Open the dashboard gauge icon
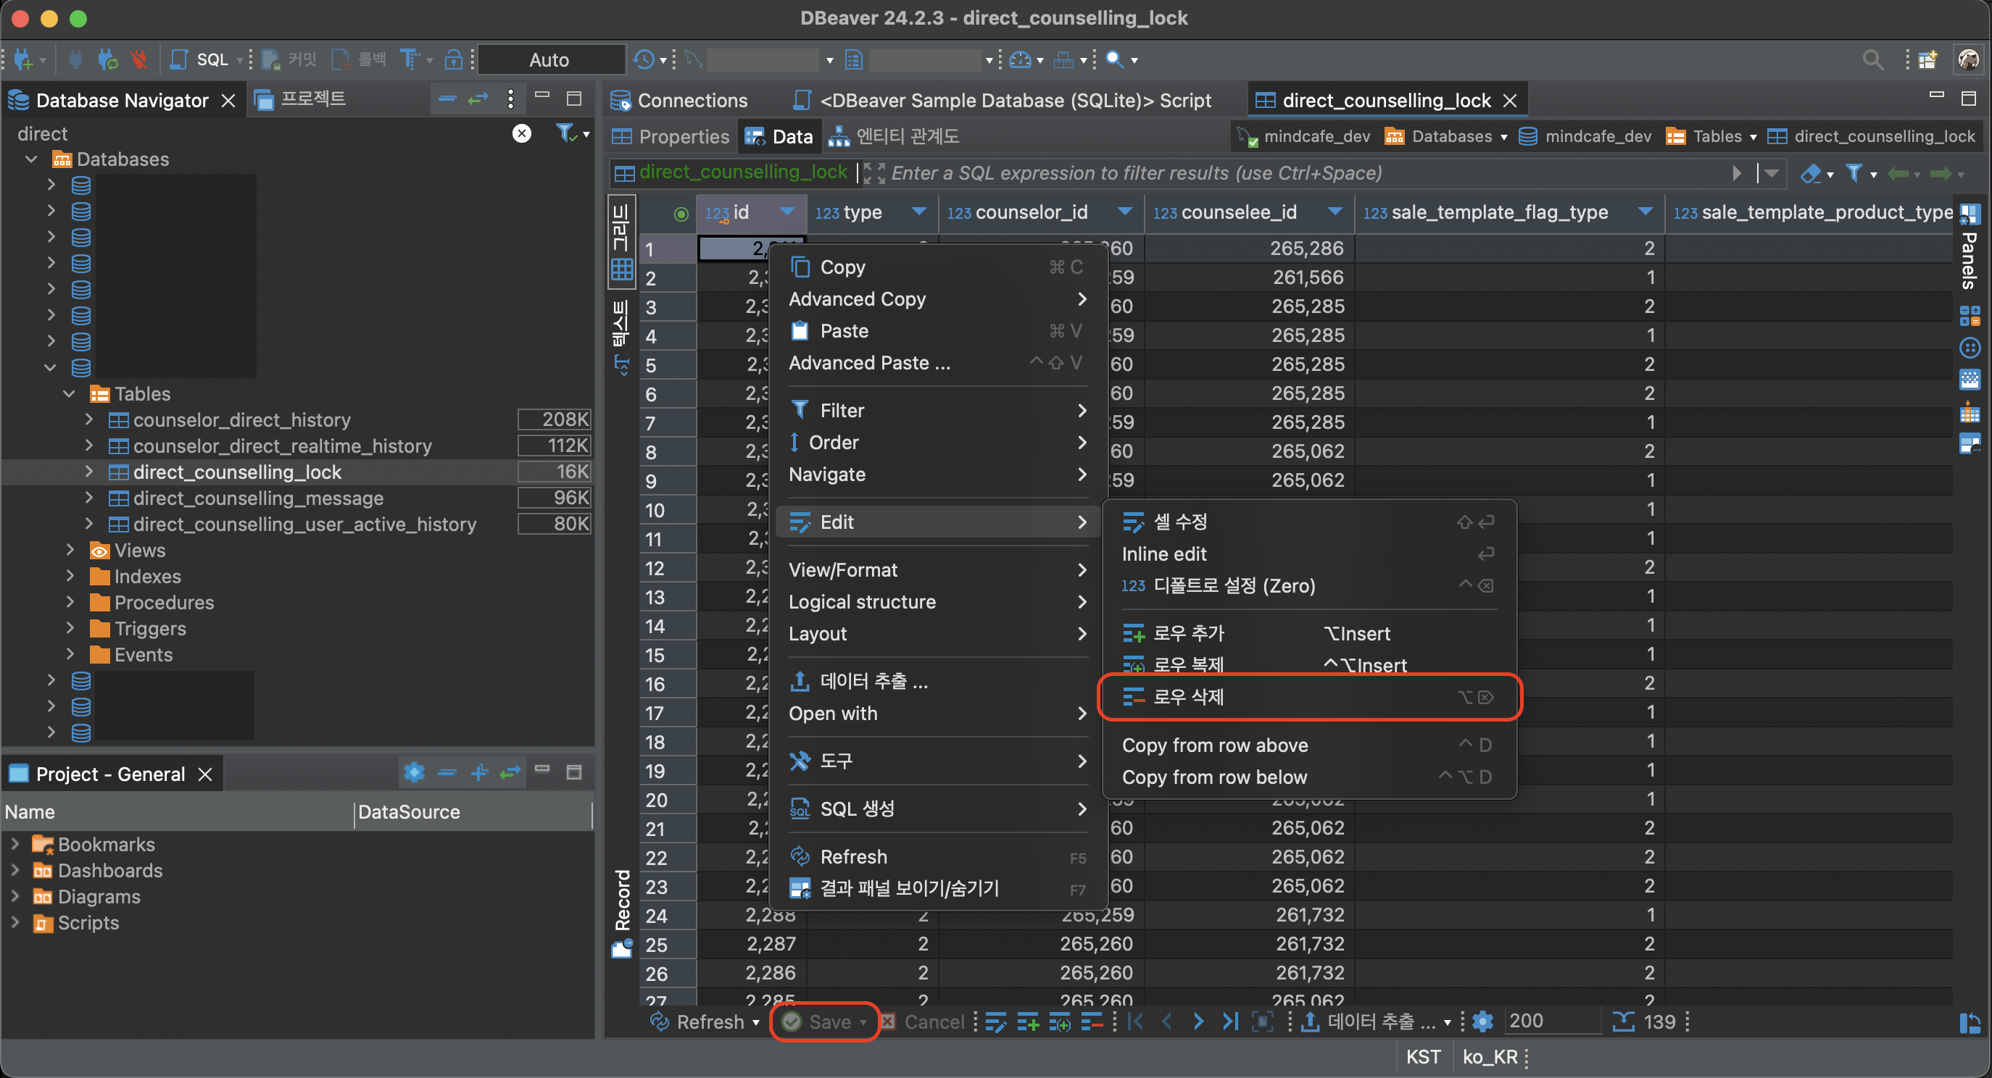The height and width of the screenshot is (1078, 1992). pos(1021,59)
